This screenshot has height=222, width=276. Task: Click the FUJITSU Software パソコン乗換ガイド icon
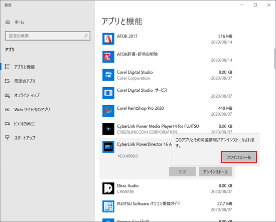108,206
